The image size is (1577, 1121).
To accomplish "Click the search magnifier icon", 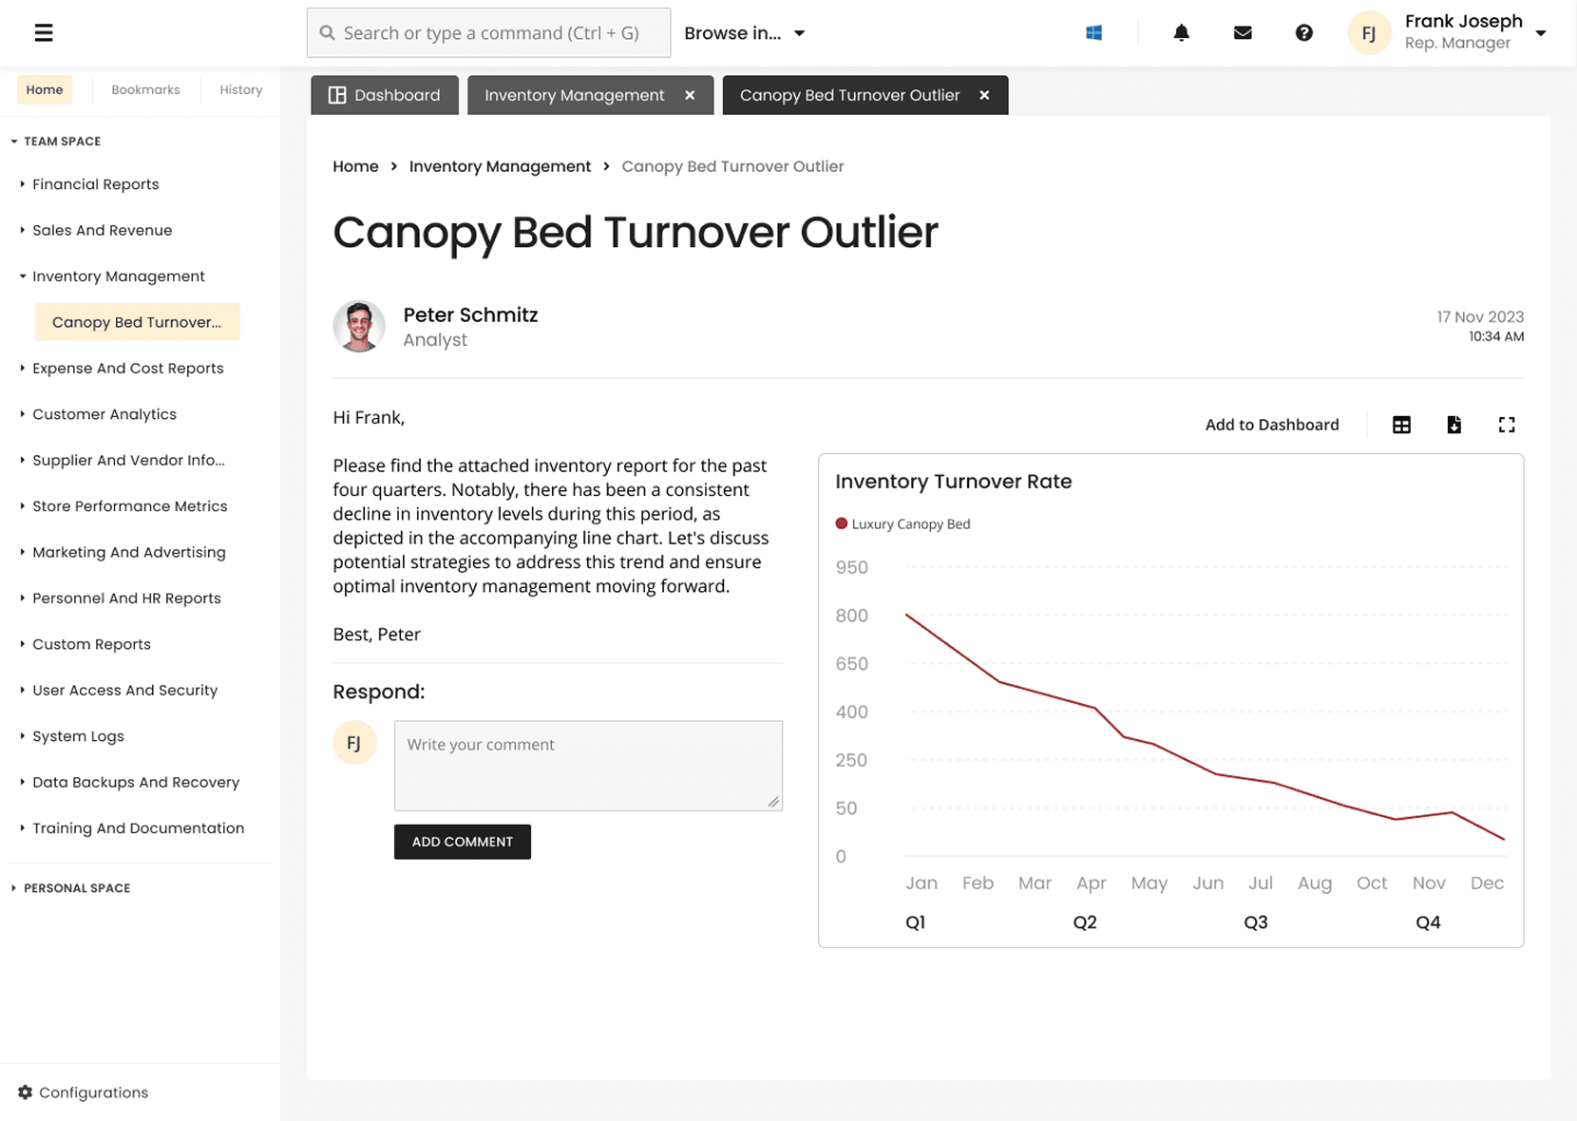I will [x=328, y=33].
